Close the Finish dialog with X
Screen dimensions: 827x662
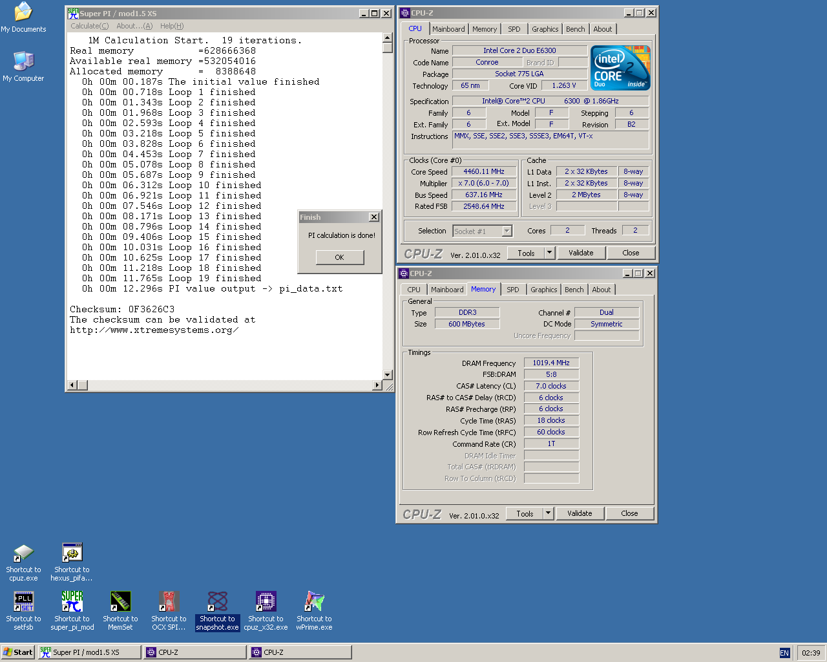[373, 217]
